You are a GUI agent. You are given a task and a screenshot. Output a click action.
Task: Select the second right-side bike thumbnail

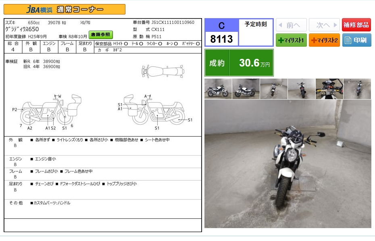point(246,89)
